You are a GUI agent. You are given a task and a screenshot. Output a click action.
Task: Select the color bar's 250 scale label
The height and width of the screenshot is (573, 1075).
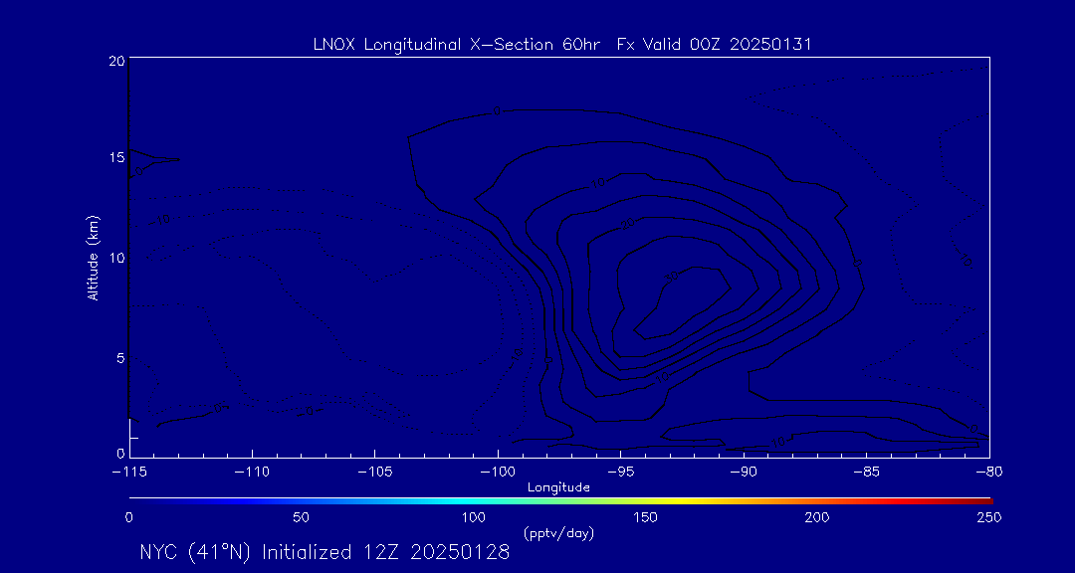click(990, 517)
